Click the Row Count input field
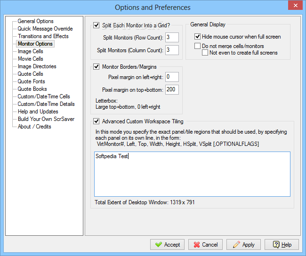The height and width of the screenshot is (256, 306). [x=172, y=37]
